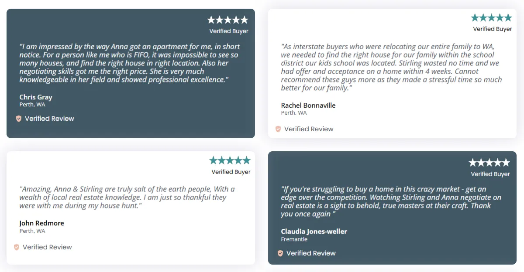Click the teal star rating on John Redmore's card
The height and width of the screenshot is (272, 524).
pyautogui.click(x=230, y=160)
